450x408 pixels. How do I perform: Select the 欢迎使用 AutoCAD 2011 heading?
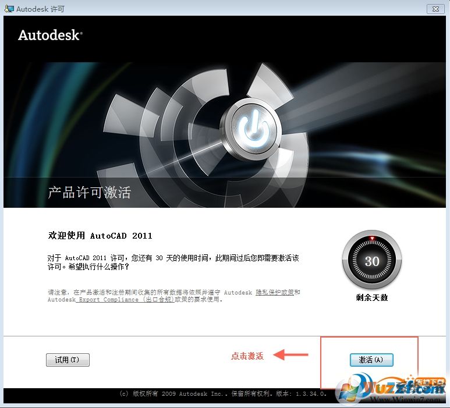[100, 236]
